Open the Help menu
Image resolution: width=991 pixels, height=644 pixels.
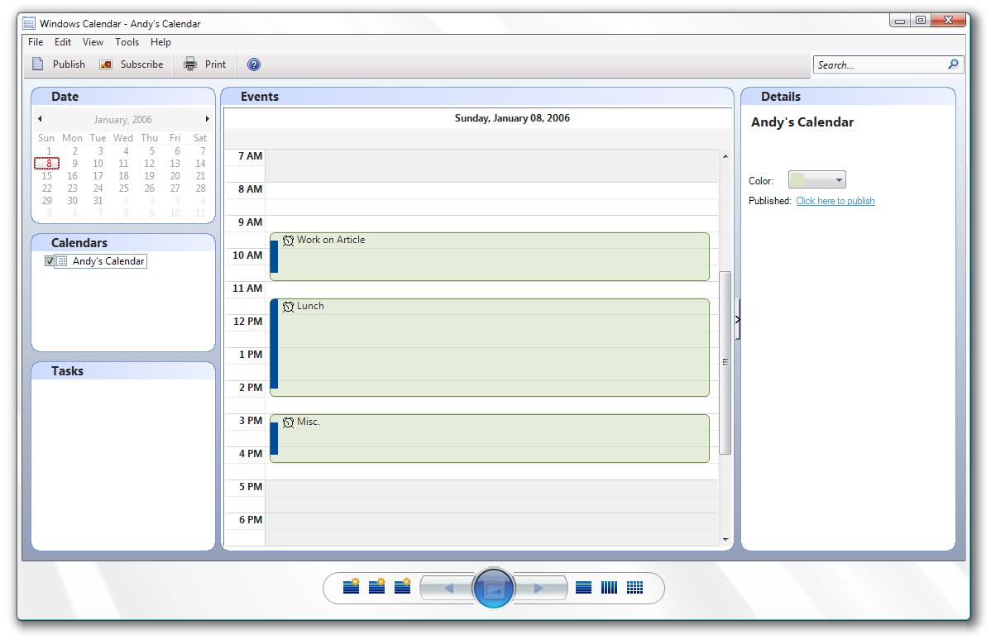(x=160, y=42)
